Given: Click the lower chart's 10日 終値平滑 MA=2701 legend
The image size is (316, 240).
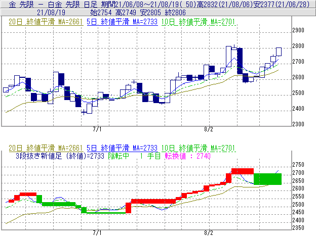Looking at the screenshot, I should (x=199, y=148).
